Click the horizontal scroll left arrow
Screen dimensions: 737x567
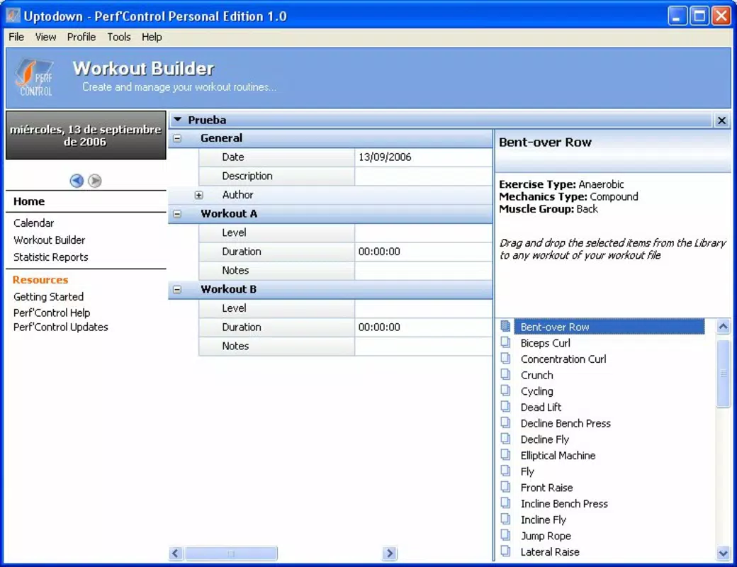pos(175,554)
